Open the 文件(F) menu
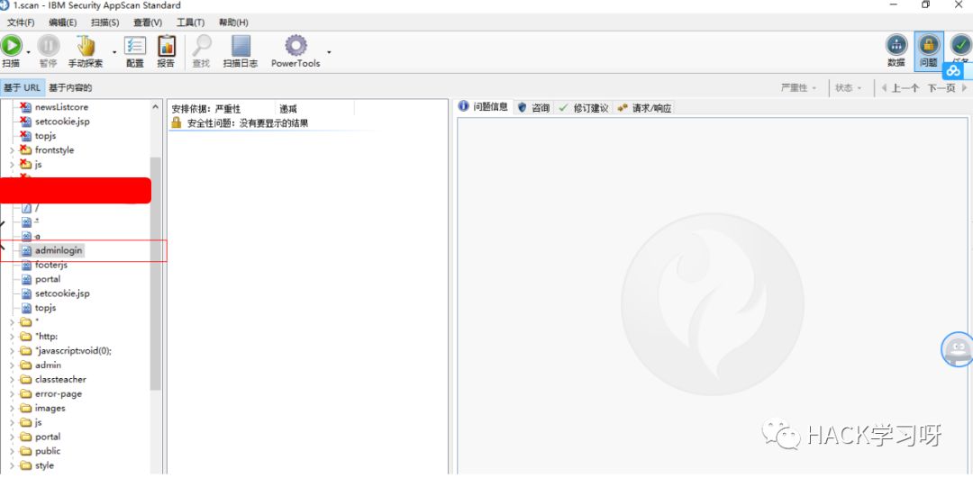The width and height of the screenshot is (973, 478). (21, 23)
